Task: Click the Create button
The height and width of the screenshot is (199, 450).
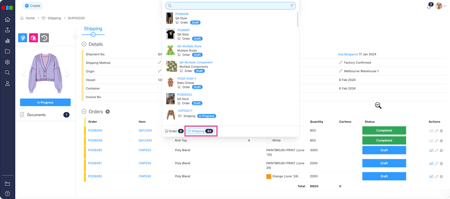Action: [x=33, y=6]
